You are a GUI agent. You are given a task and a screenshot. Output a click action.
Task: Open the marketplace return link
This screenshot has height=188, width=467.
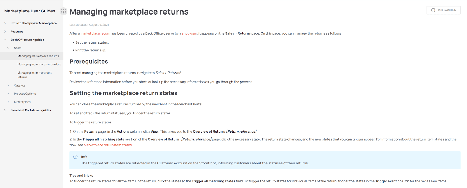pyautogui.click(x=95, y=33)
